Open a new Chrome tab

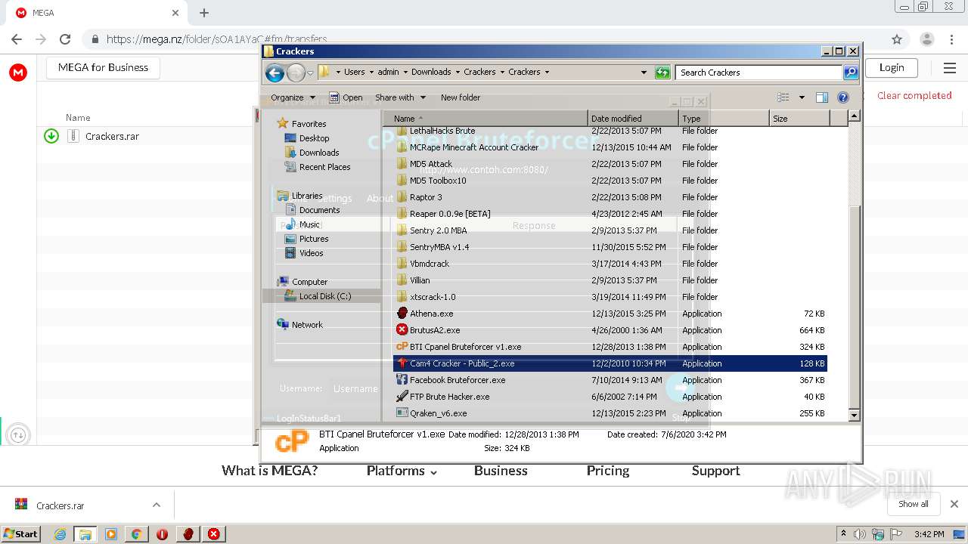pos(204,13)
